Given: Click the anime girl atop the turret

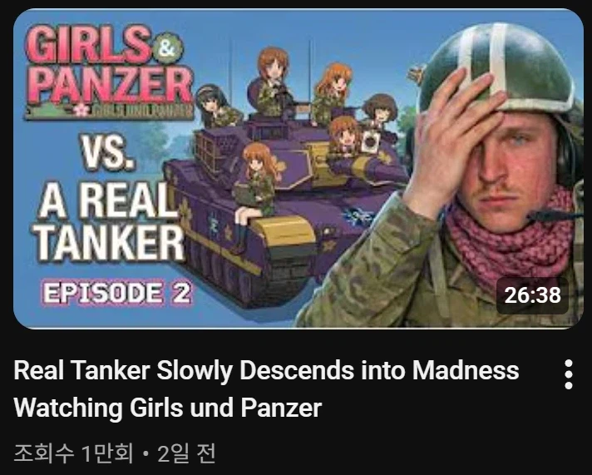Looking at the screenshot, I should [x=272, y=82].
